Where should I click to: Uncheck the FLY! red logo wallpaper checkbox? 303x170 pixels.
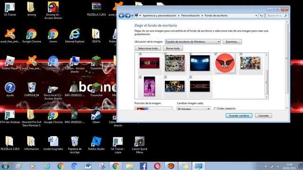tap(216, 54)
